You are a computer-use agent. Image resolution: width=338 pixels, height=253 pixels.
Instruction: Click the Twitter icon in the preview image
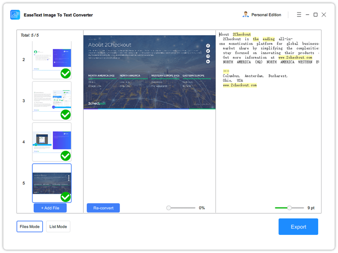[208, 51]
